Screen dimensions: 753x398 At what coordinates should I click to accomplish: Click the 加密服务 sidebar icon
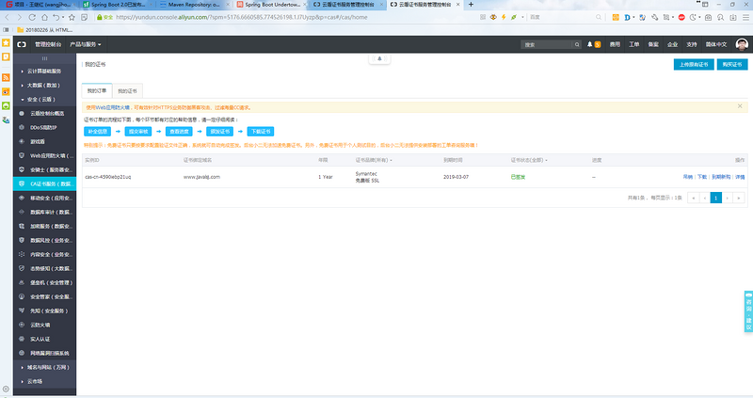tap(22, 226)
